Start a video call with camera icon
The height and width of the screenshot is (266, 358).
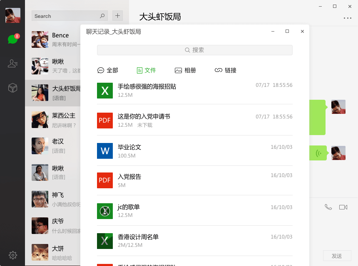[343, 207]
